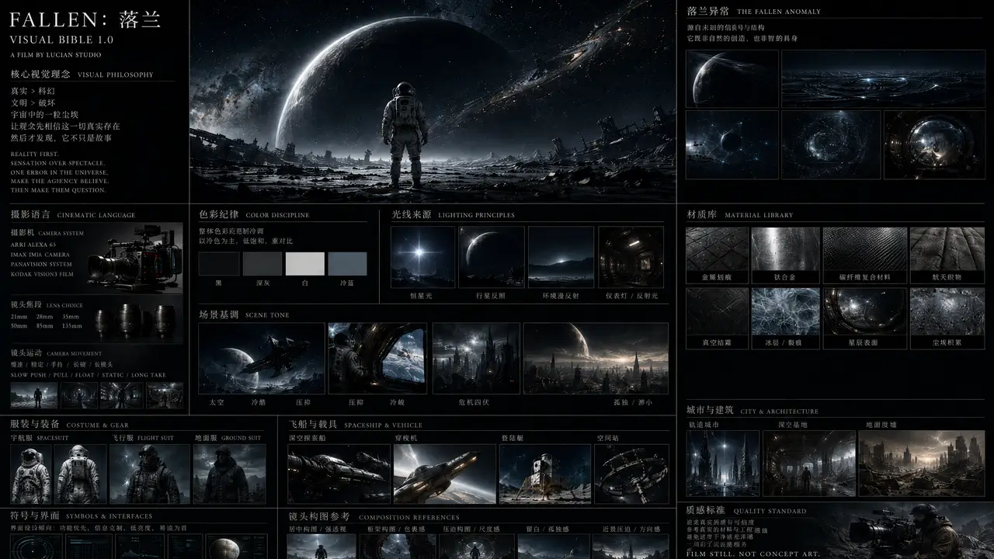Select the 金属划痕 scratched metal material
Viewport: 994px width, 559px height.
pos(718,248)
